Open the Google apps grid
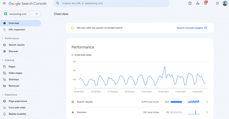This screenshot has height=119, width=229. coord(217,3)
